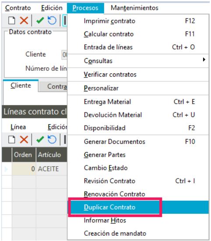The width and height of the screenshot is (211, 241).
Task: Open the Contrato menu
Action: [18, 8]
